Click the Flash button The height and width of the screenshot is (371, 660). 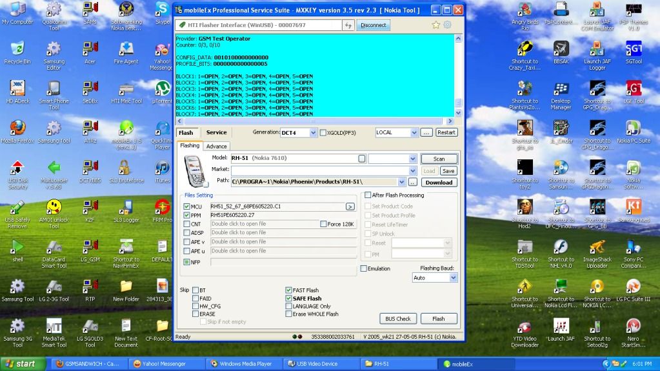coord(438,319)
